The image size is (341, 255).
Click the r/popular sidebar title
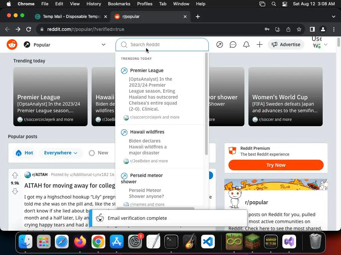(256, 202)
